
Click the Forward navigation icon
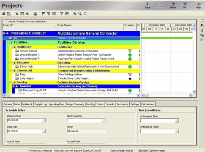(x=160, y=6)
